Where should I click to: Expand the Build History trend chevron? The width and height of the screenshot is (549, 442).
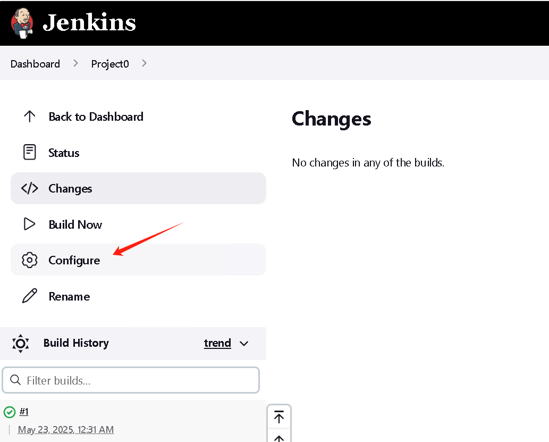click(244, 344)
